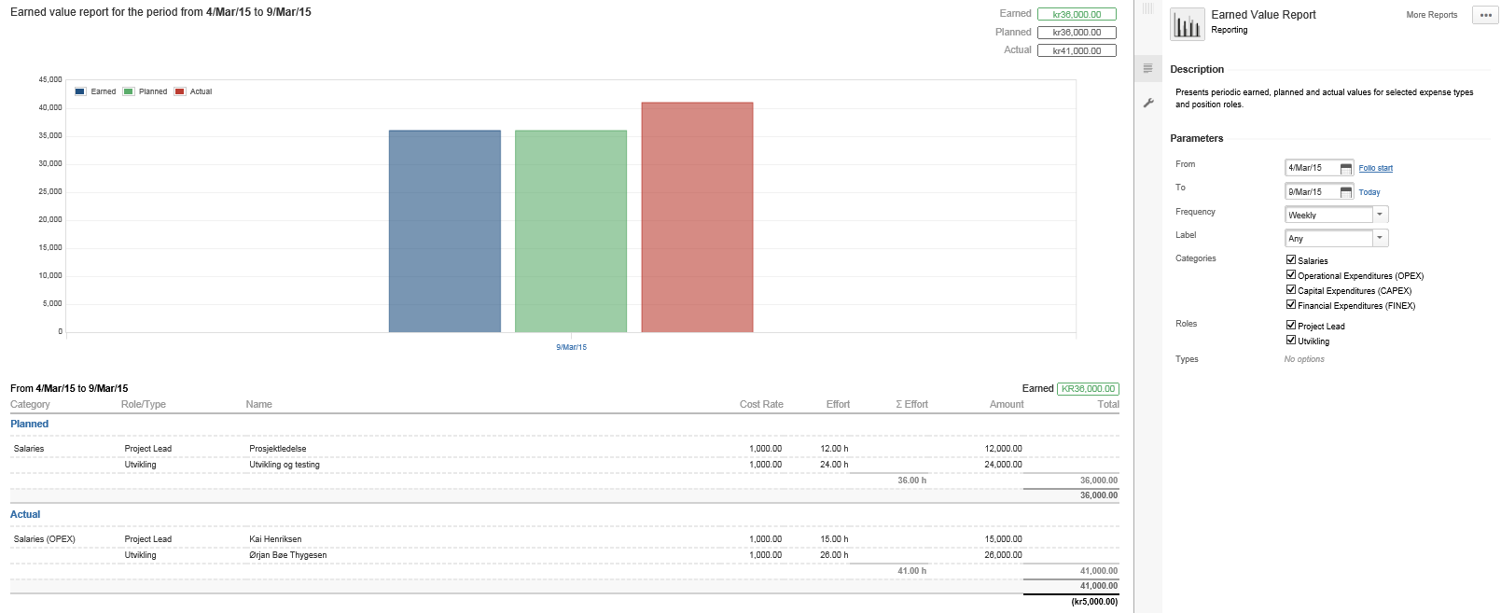Click the Folio start link
Screen dimensions: 1501x613
point(1375,168)
